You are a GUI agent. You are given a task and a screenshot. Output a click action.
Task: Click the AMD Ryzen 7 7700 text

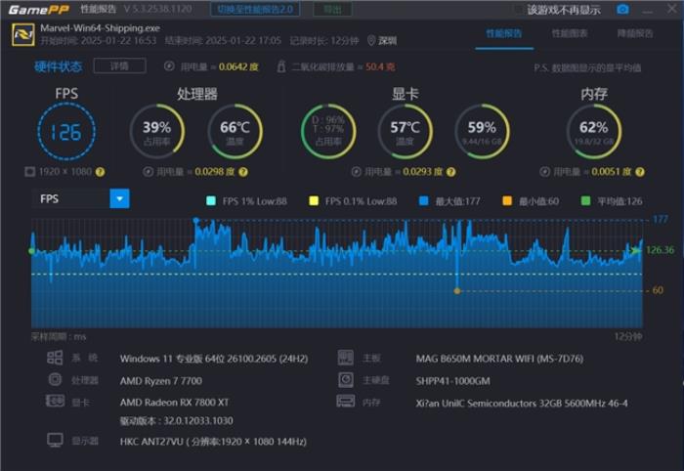click(161, 381)
